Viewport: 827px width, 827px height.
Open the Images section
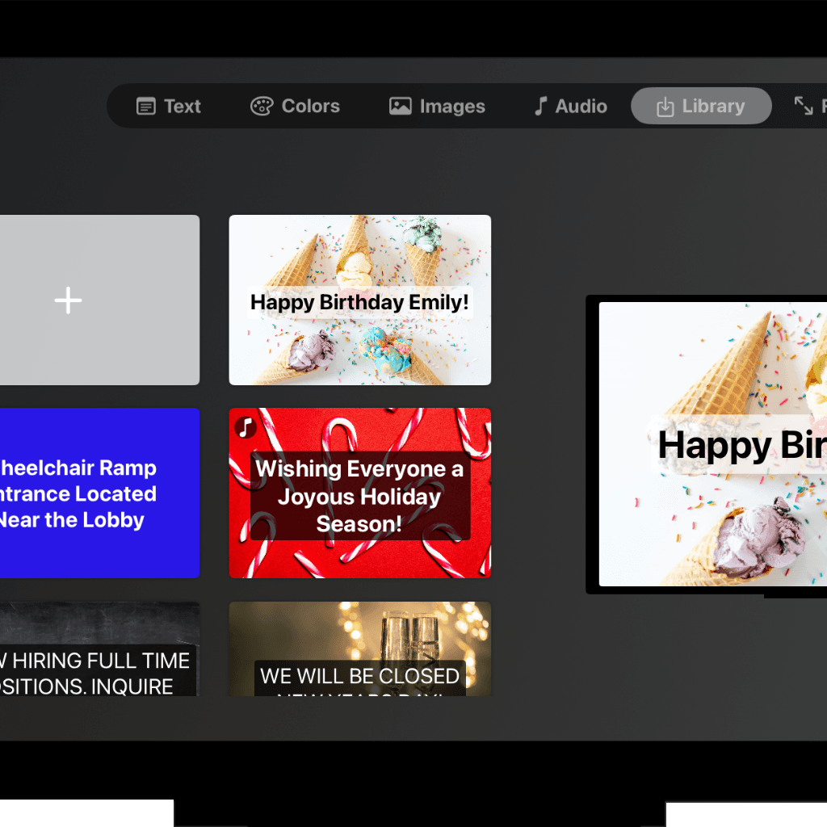tap(436, 106)
